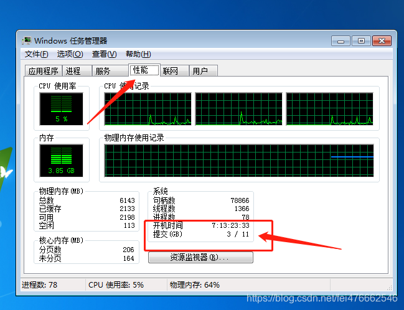Click the third CPU usage history graph
The height and width of the screenshot is (310, 404).
(x=330, y=109)
